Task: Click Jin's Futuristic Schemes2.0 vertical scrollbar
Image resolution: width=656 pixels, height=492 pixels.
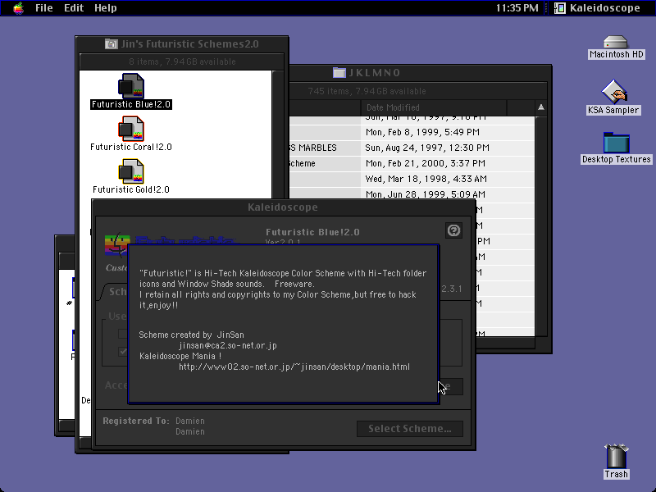Action: coord(278,134)
